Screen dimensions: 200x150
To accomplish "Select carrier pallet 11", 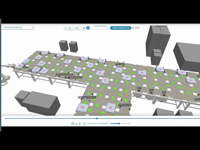I will pos(44,71).
